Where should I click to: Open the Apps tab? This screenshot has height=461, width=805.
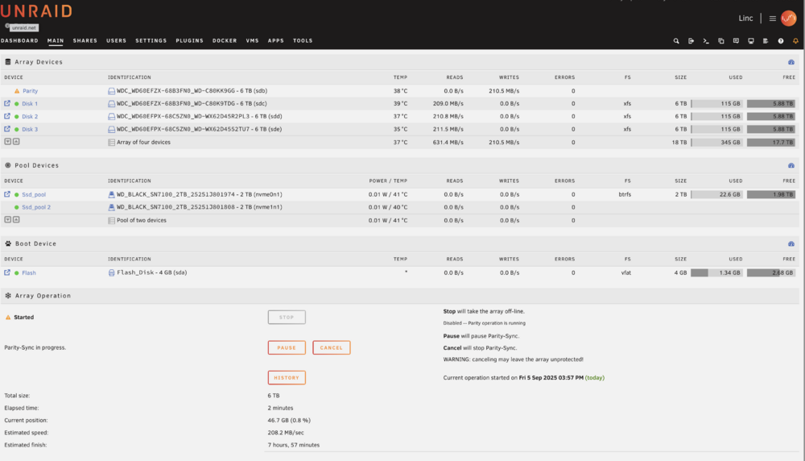(275, 40)
